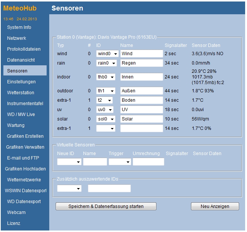The width and height of the screenshot is (247, 232).
Task: Expand the rain0 ID dropdown
Action: pyautogui.click(x=106, y=63)
